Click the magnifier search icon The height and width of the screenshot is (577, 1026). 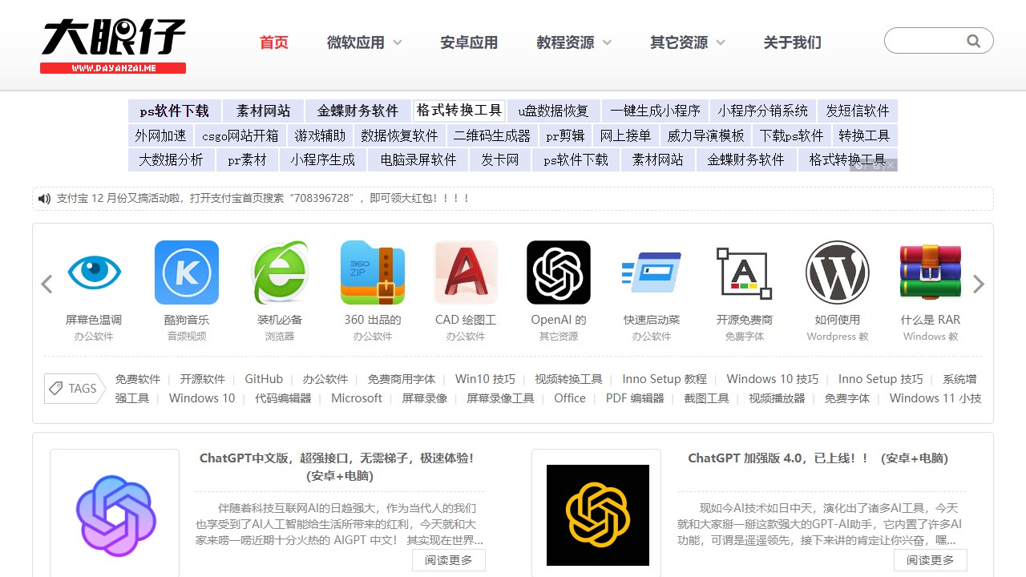(x=974, y=41)
